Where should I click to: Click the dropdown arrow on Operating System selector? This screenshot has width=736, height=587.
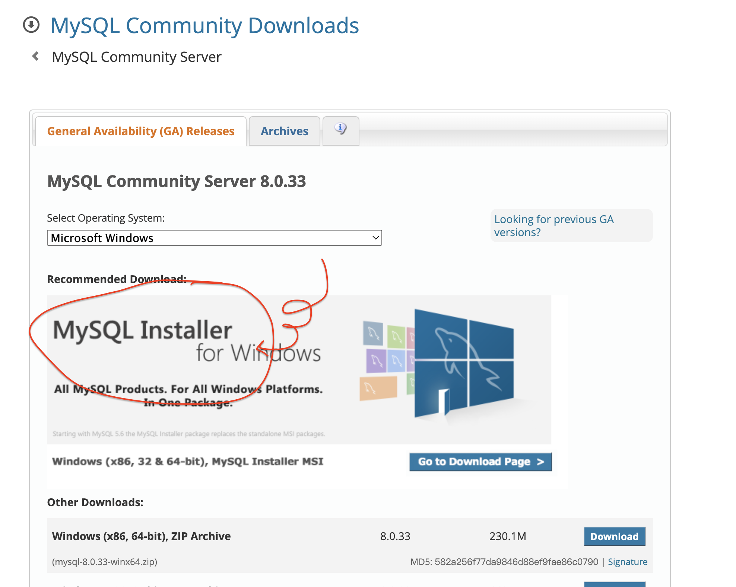[x=375, y=238]
